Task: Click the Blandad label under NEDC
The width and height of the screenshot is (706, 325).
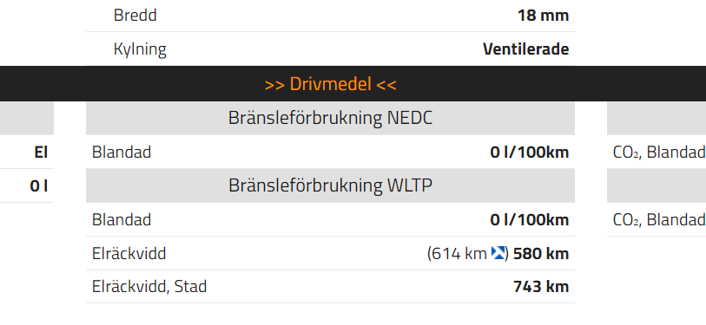Action: coord(121,153)
